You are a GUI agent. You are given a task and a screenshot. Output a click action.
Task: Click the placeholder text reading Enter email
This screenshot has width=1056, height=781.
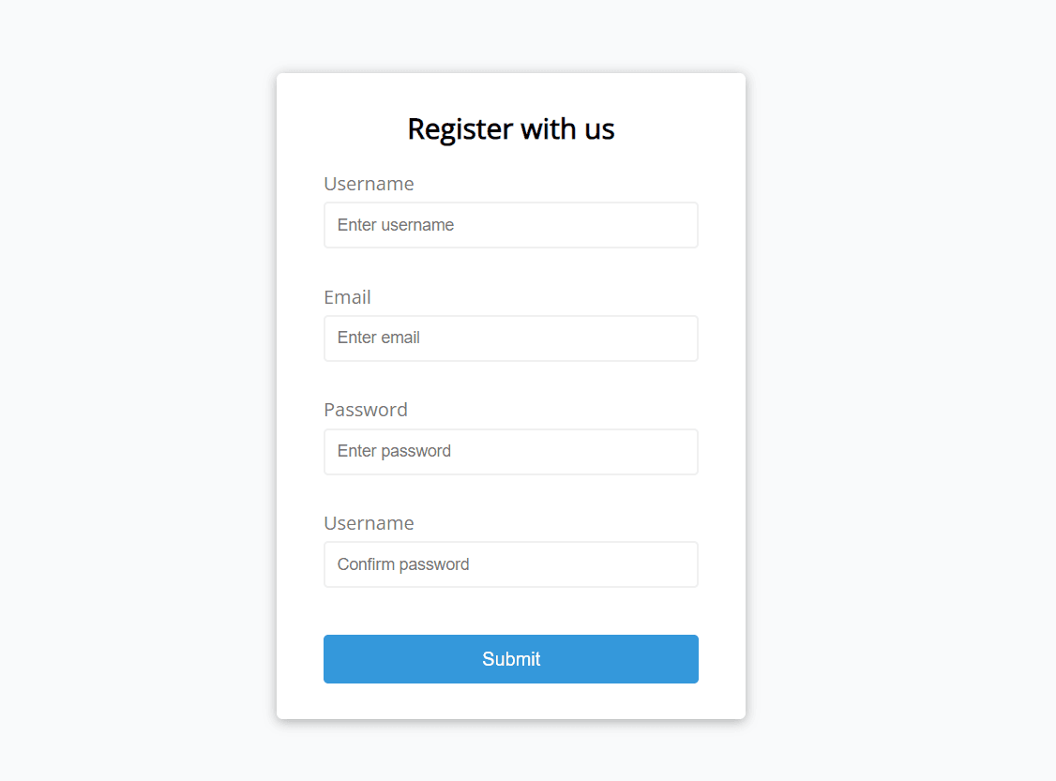[379, 338]
